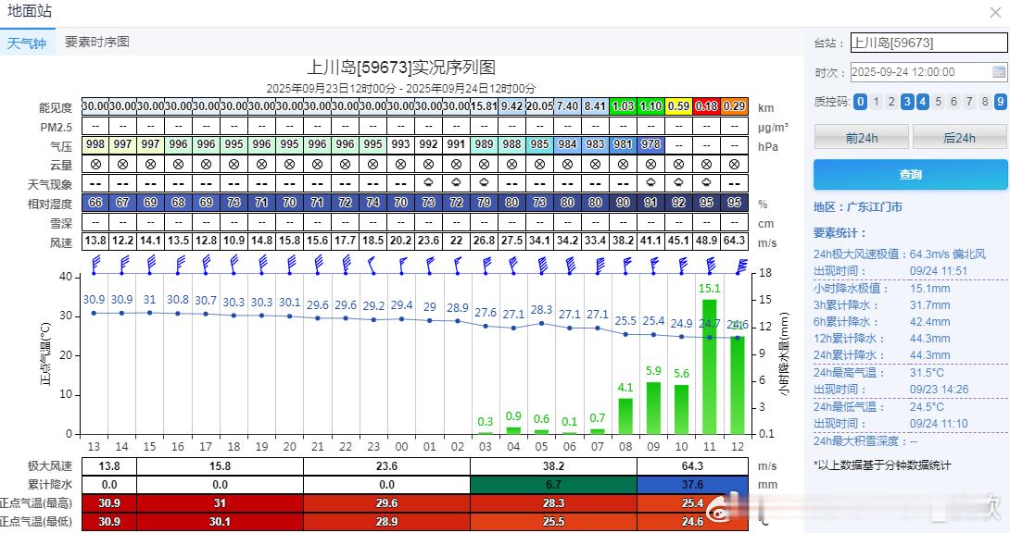
Task: Toggle quality control code 5
Action: click(x=938, y=101)
